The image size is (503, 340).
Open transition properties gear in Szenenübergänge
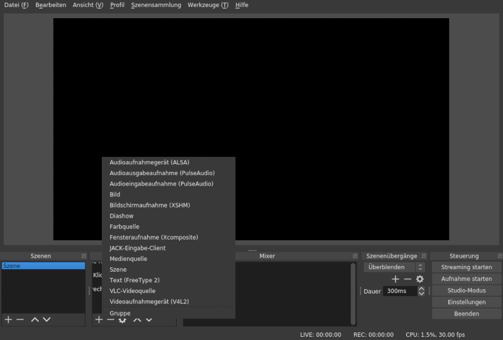[420, 279]
